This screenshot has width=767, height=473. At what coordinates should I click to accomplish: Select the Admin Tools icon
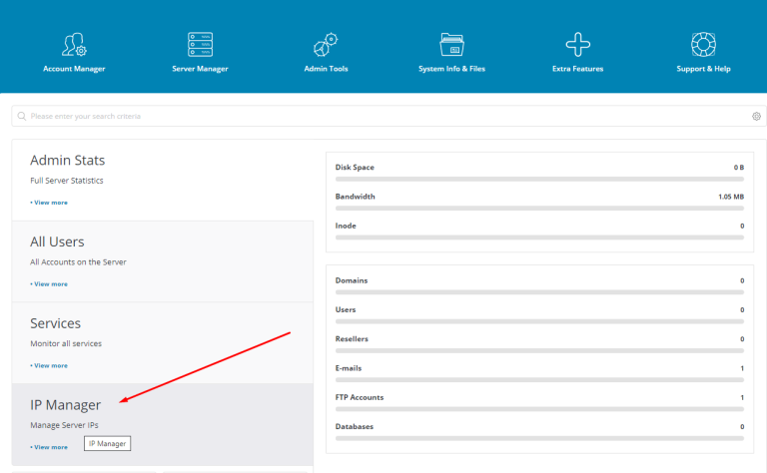click(326, 44)
